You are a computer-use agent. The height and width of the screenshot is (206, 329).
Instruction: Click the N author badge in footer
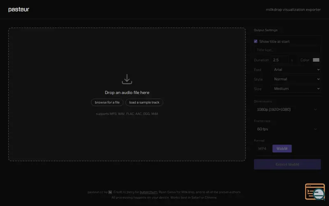(110, 192)
